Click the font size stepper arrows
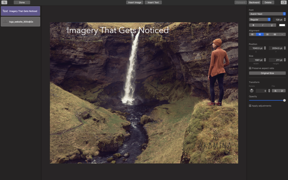The image size is (288, 180). pyautogui.click(x=285, y=20)
